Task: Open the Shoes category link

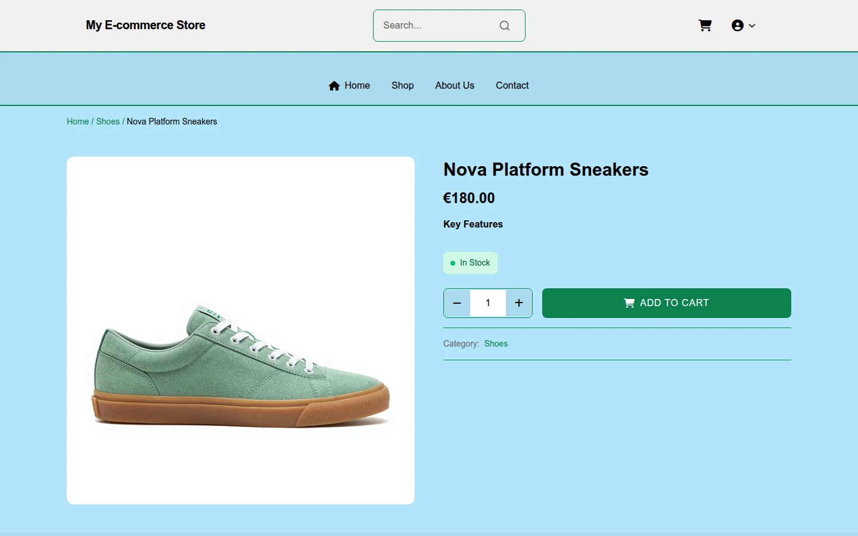Action: [496, 344]
